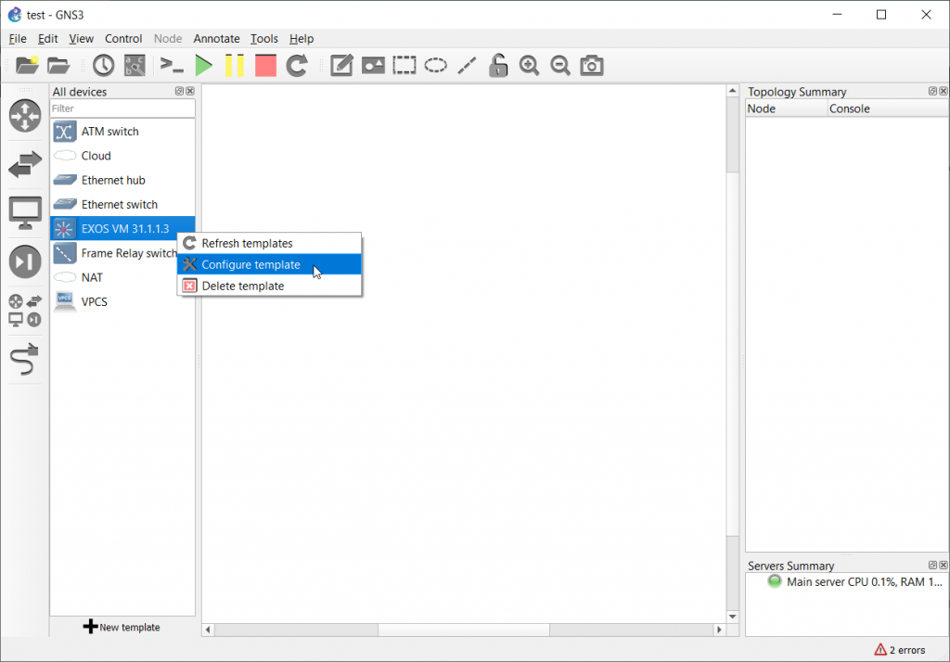Browse all devices sidebar icon
The image size is (950, 662).
click(25, 310)
